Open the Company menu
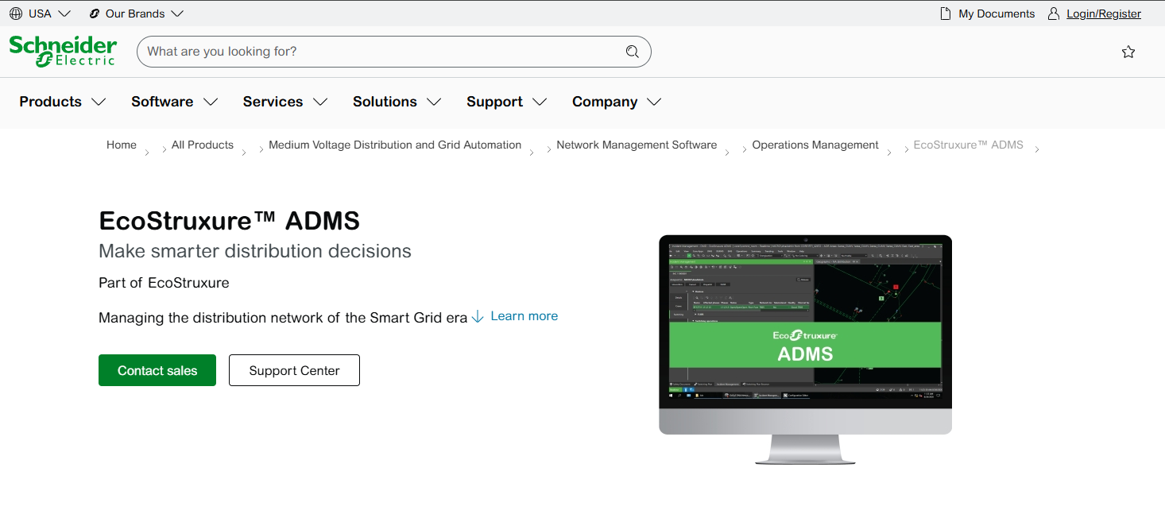 tap(605, 102)
